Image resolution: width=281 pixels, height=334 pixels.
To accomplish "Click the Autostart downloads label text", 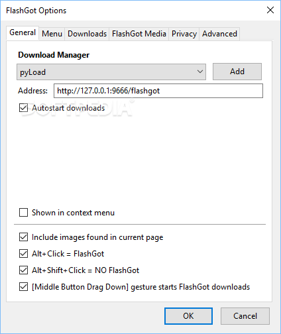I will [x=68, y=108].
